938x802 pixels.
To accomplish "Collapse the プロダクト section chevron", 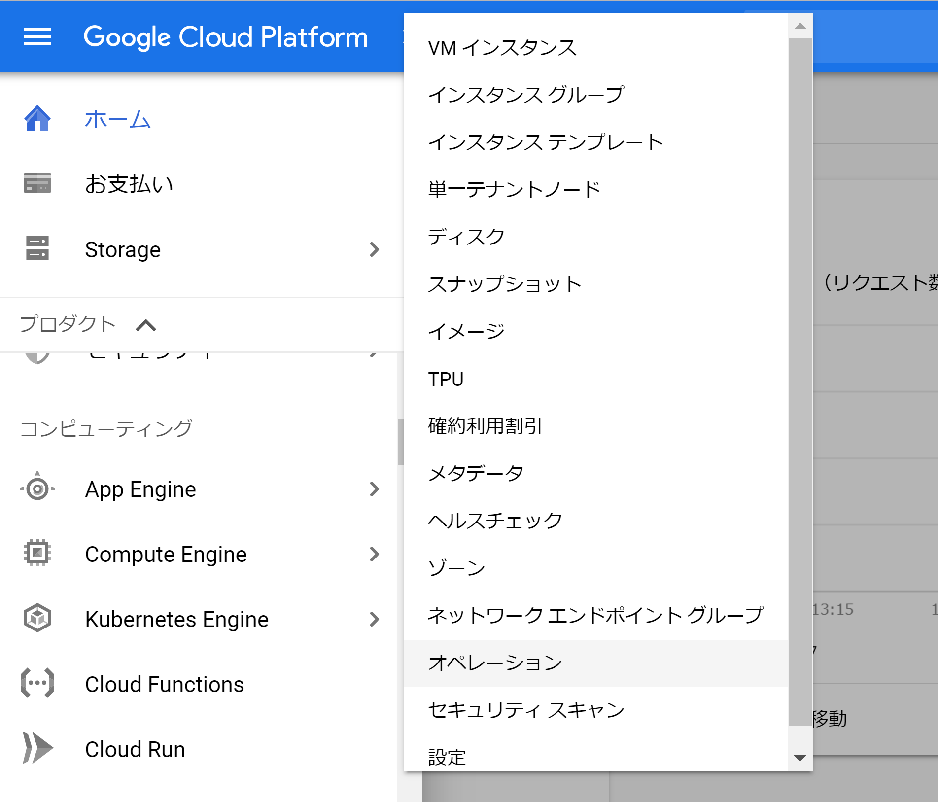I will (x=146, y=325).
